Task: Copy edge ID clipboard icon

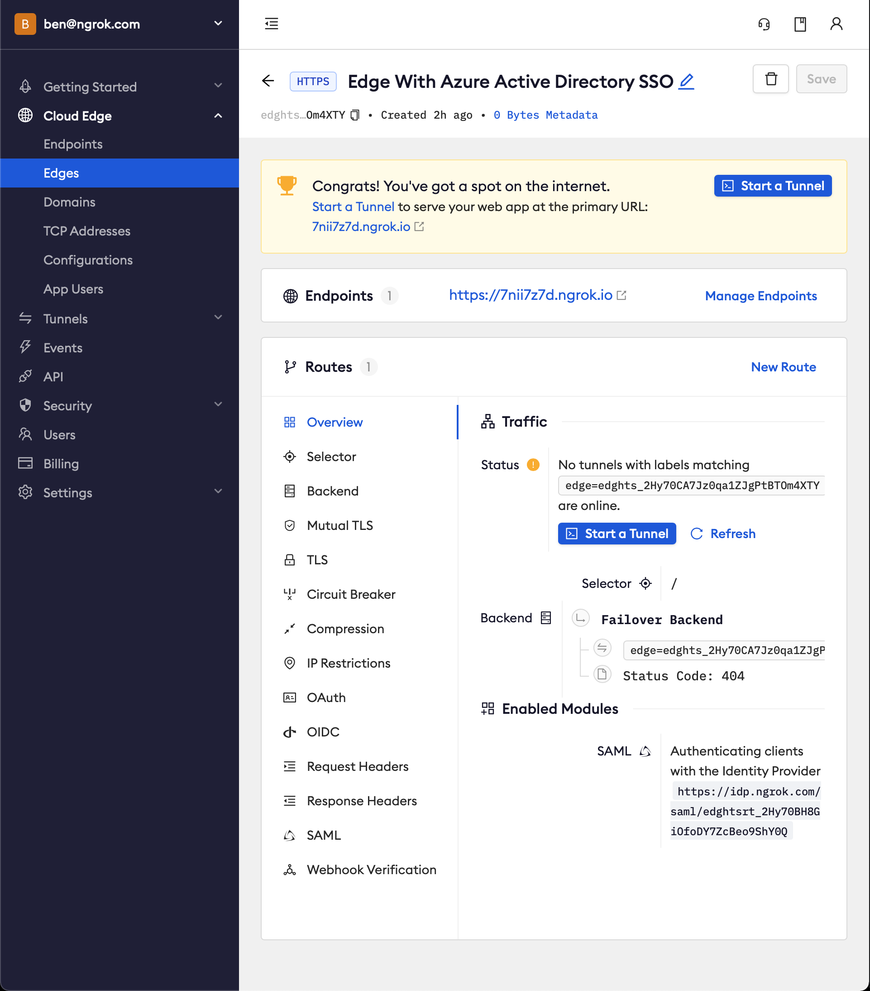Action: (x=355, y=115)
